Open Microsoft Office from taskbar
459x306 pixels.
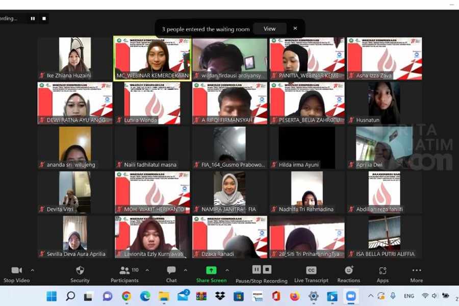click(x=276, y=296)
